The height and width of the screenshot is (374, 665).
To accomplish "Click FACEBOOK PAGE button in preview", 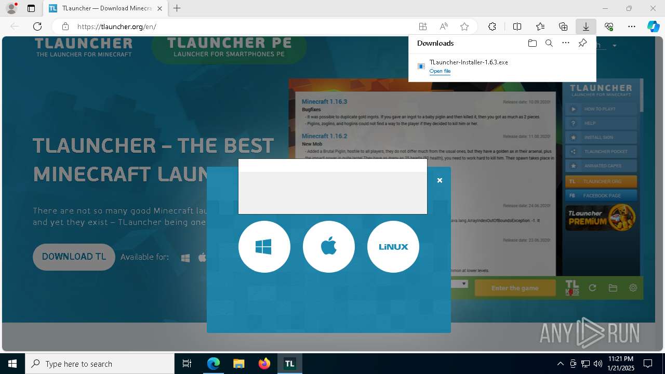I will click(x=601, y=196).
